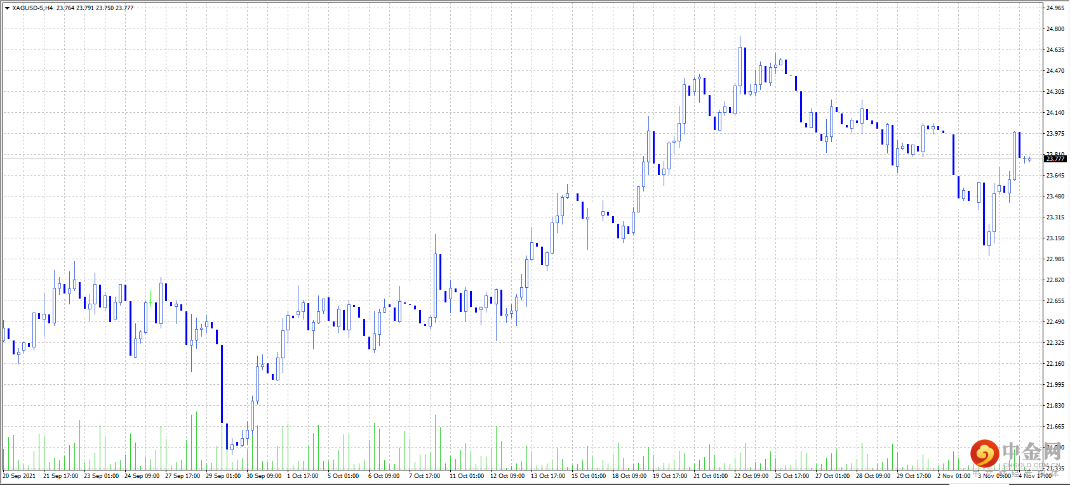The image size is (1070, 485).
Task: Click the 21.665 price axis label
Action: click(x=1055, y=427)
